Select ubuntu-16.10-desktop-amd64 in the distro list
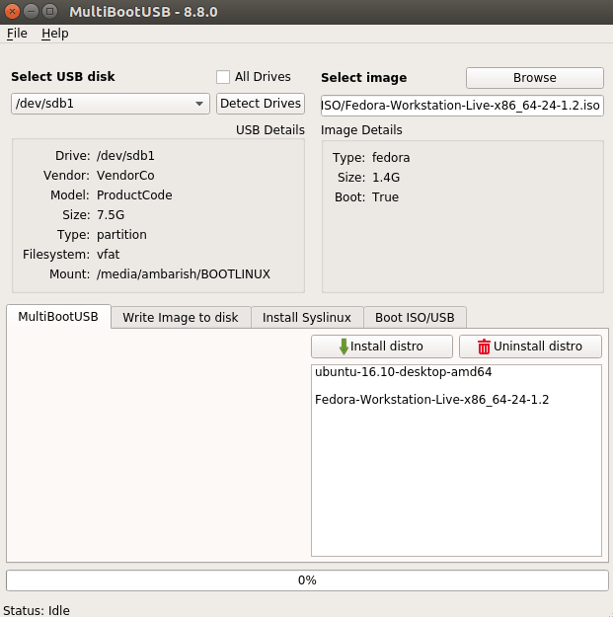The width and height of the screenshot is (613, 617). (403, 373)
